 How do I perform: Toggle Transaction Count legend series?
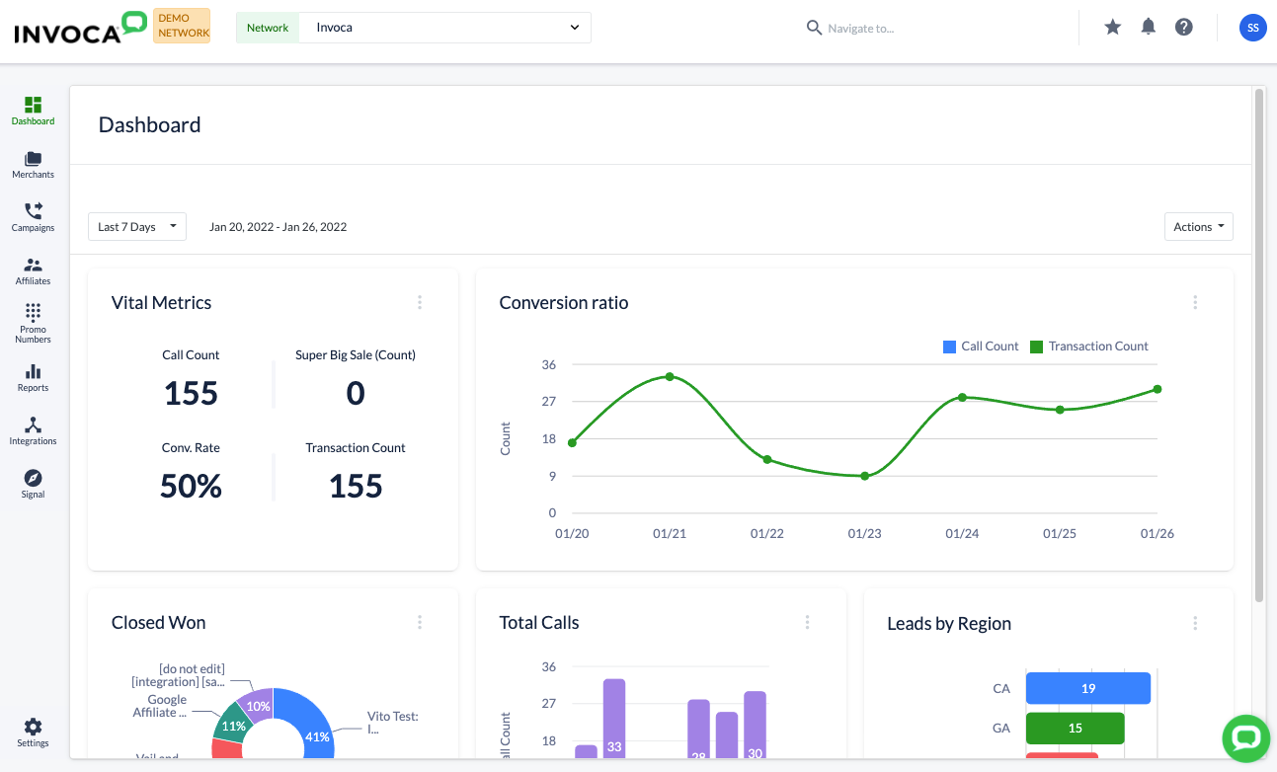coord(1089,347)
